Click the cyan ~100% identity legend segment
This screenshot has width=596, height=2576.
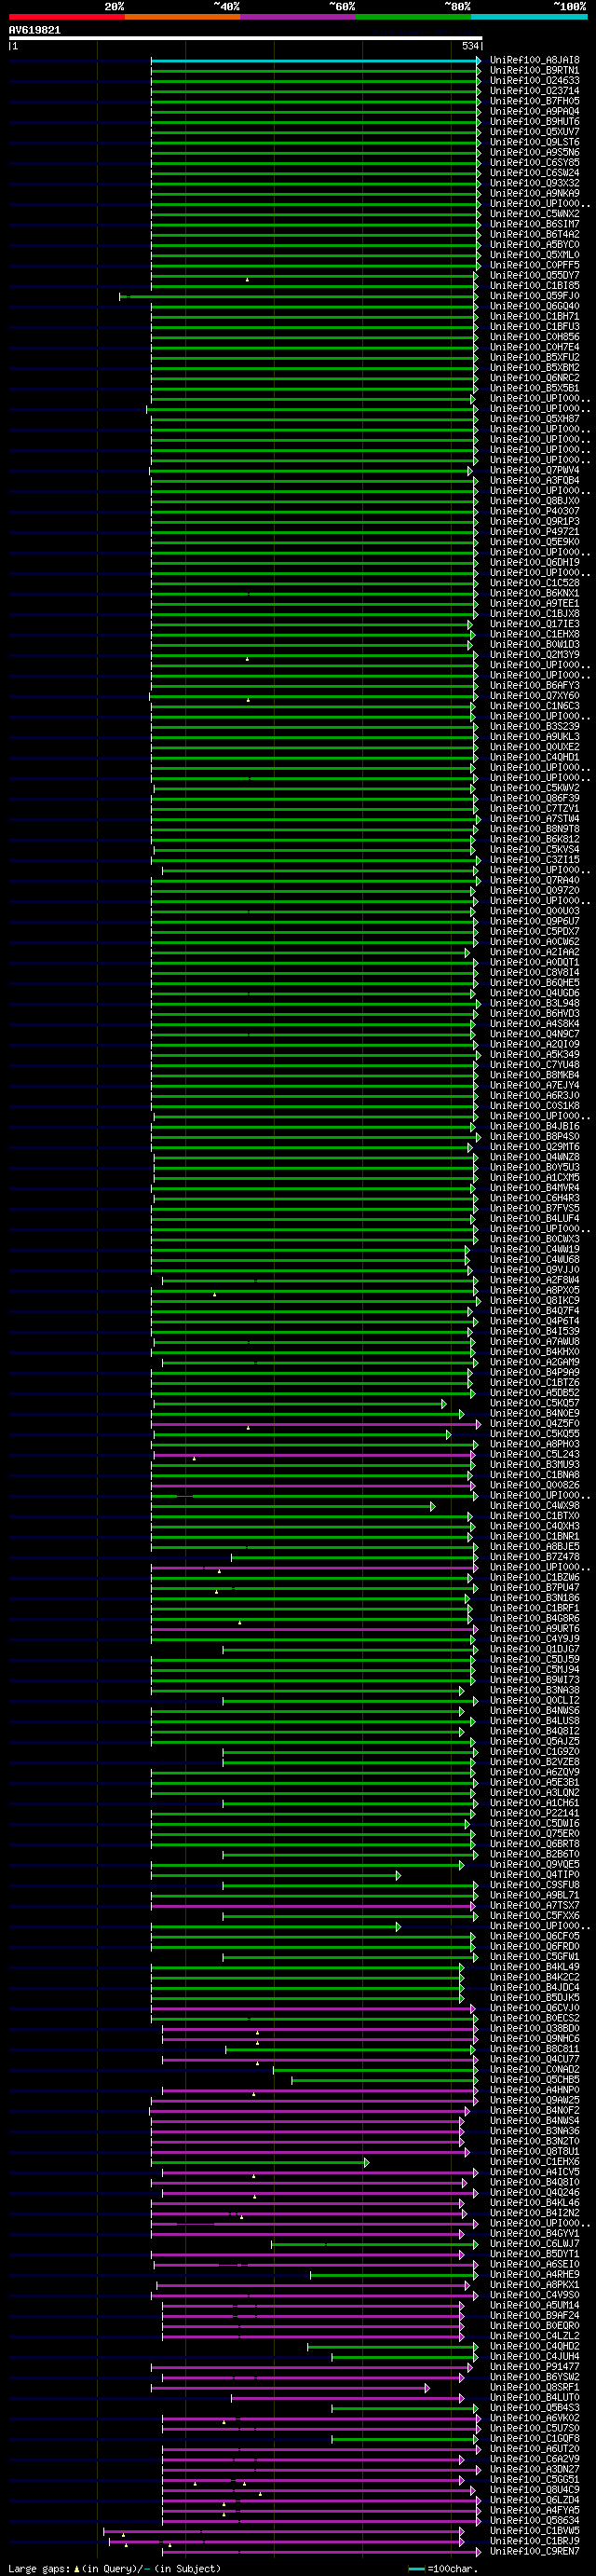(528, 17)
